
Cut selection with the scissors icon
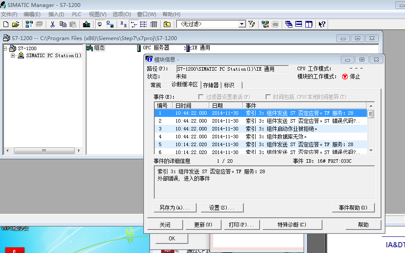click(x=53, y=24)
